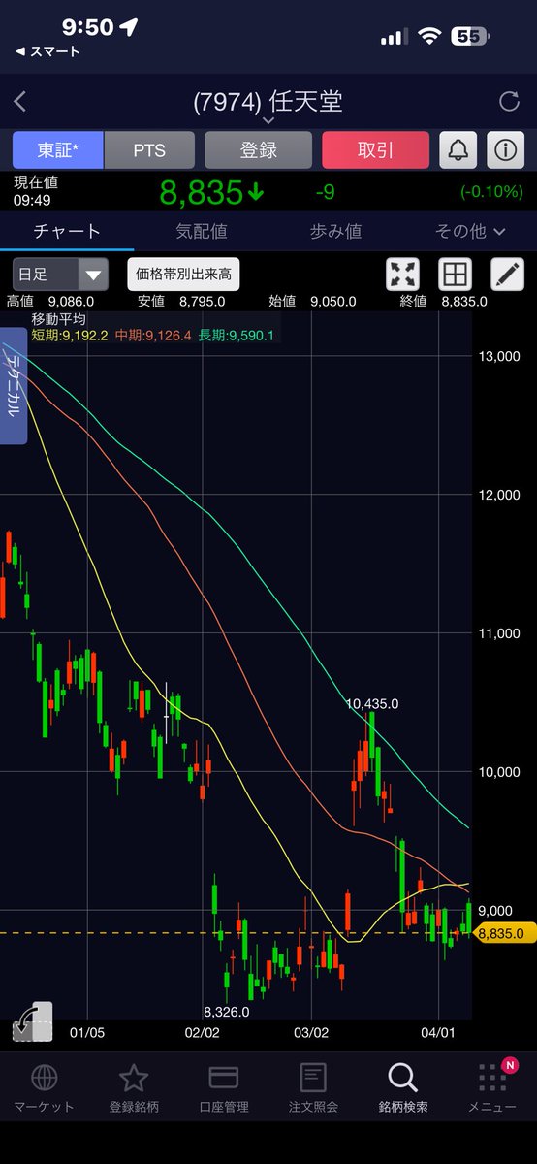The width and height of the screenshot is (537, 1164).
Task: Toggle 価格帯別出来高 volume-by-price display
Action: [183, 275]
